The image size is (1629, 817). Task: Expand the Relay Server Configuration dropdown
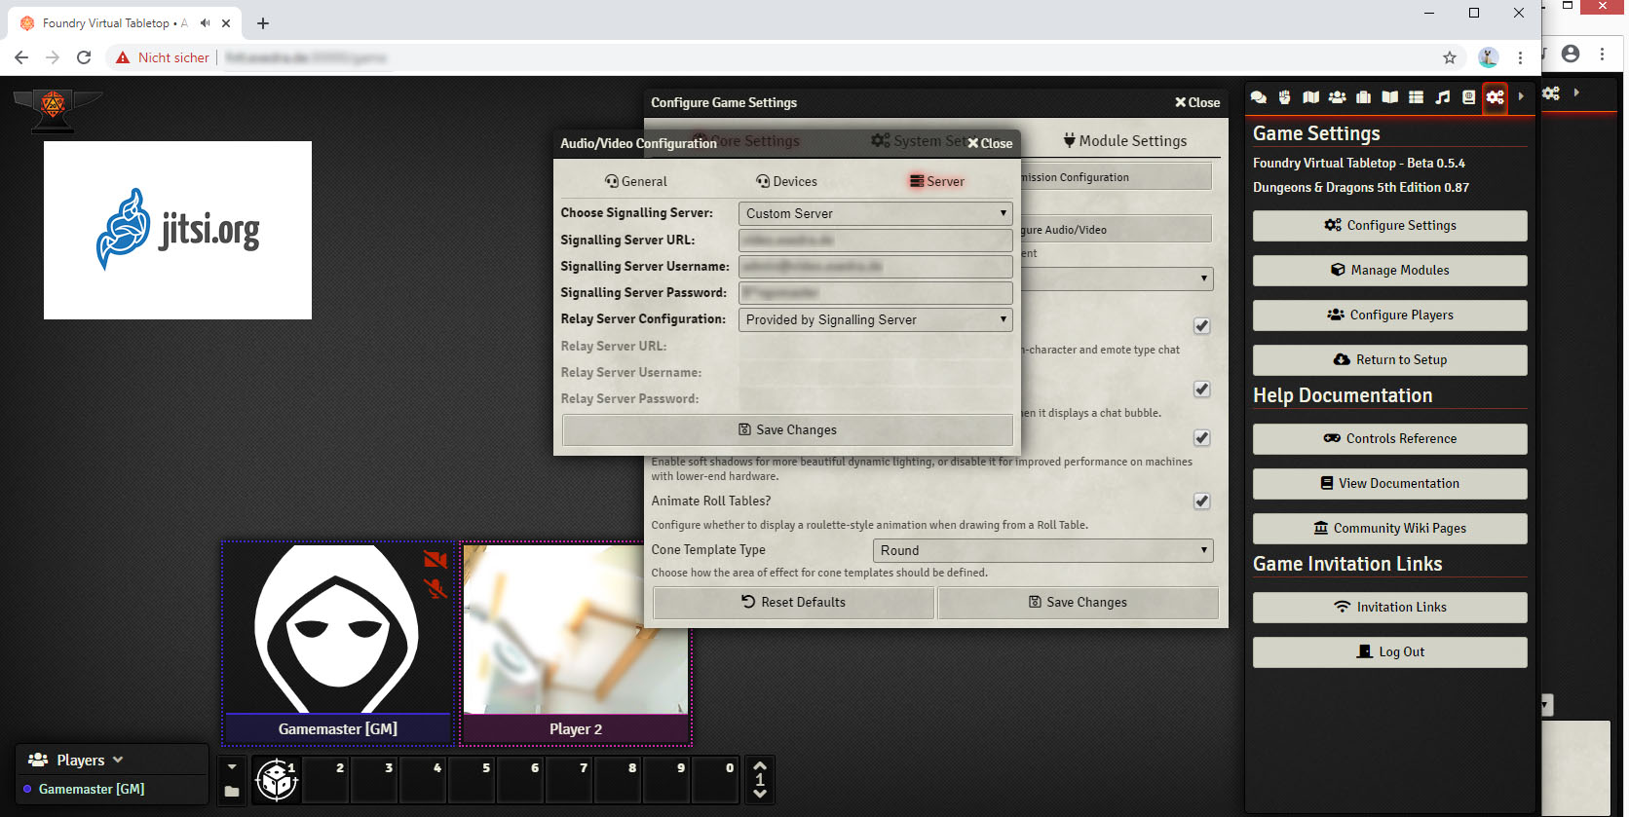(x=875, y=319)
